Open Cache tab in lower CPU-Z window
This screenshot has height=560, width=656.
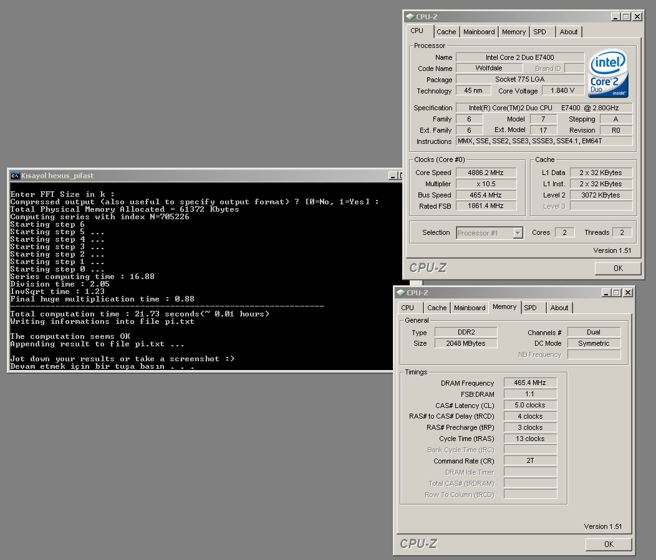[437, 308]
